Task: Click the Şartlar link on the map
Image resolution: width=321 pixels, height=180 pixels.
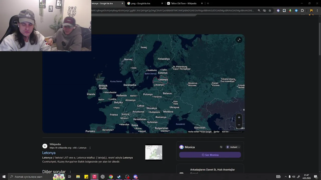Action: 216,132
